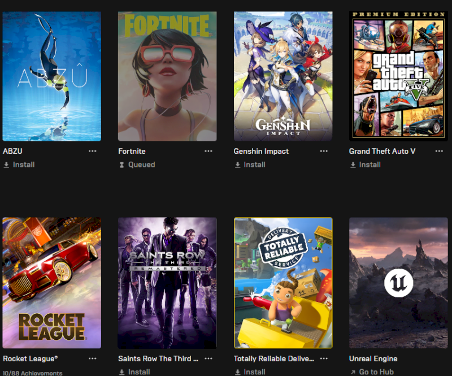Open three-dot menu for Saints Row The Third
This screenshot has width=452, height=376.
pyautogui.click(x=208, y=358)
